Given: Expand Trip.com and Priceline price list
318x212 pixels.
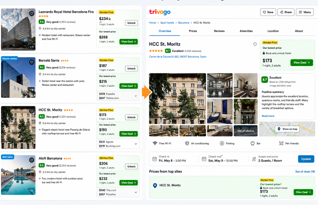Looking at the screenshot, I should pyautogui.click(x=136, y=192).
